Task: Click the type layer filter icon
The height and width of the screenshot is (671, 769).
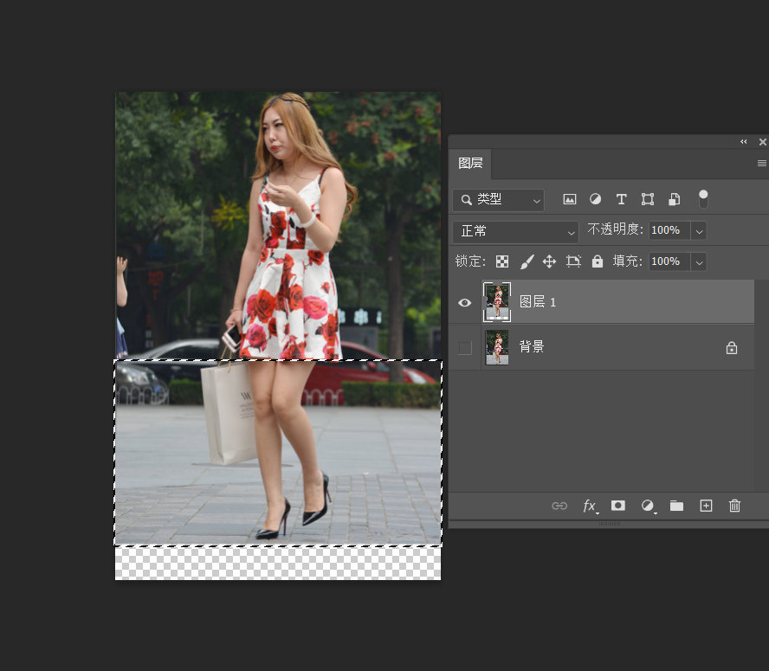Action: pyautogui.click(x=621, y=199)
